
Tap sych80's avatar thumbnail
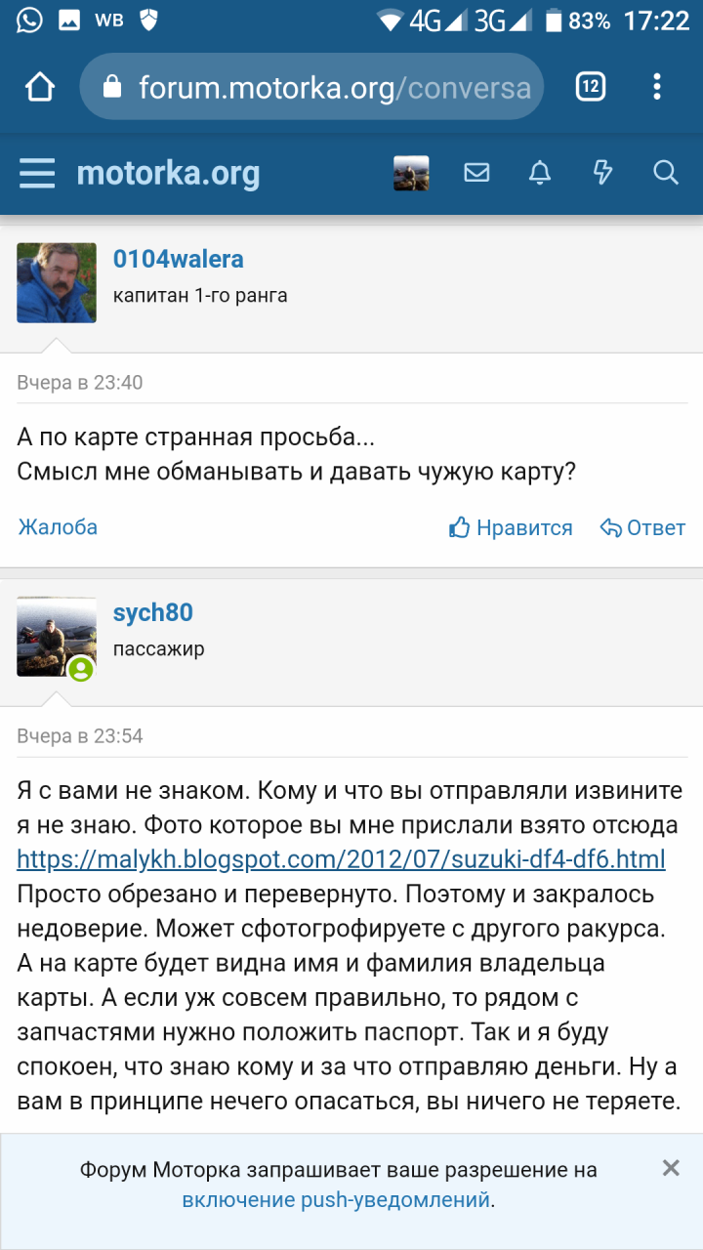pos(57,637)
